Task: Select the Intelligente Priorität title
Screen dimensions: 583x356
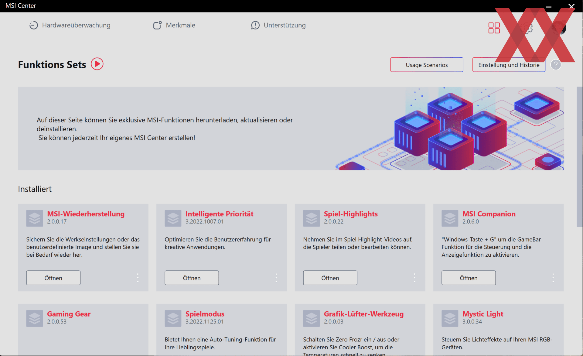Action: pyautogui.click(x=219, y=214)
